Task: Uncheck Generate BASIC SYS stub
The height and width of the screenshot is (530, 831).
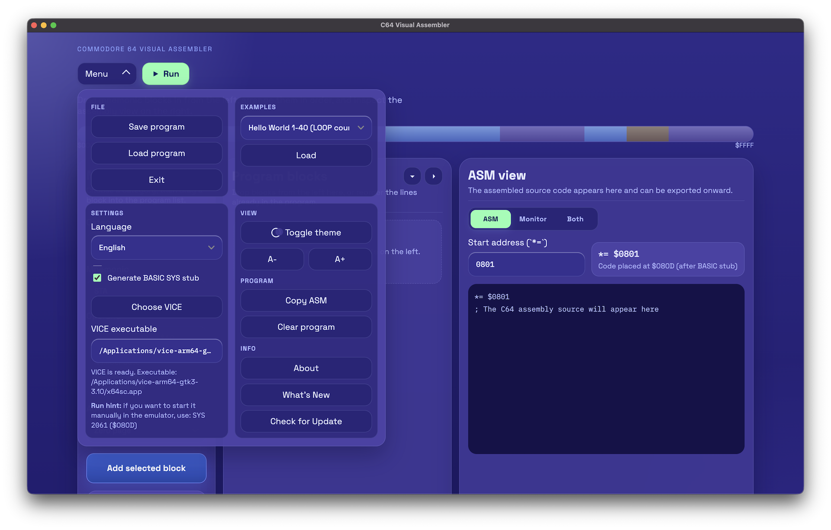Action: click(x=97, y=278)
